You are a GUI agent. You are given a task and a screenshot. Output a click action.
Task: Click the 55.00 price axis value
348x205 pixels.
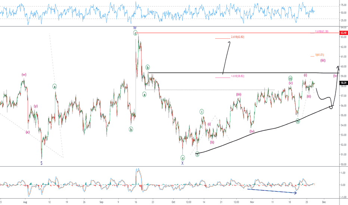coord(344,115)
